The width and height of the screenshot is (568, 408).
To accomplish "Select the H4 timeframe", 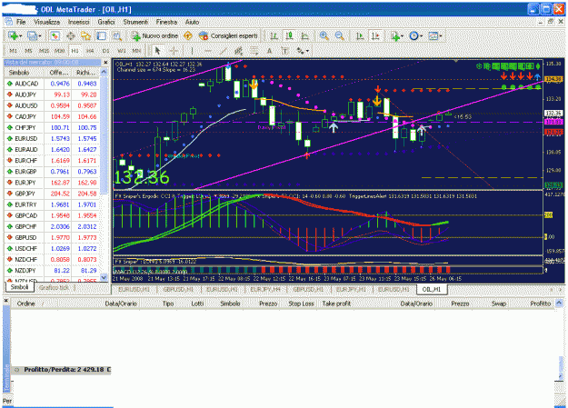I will tap(90, 51).
